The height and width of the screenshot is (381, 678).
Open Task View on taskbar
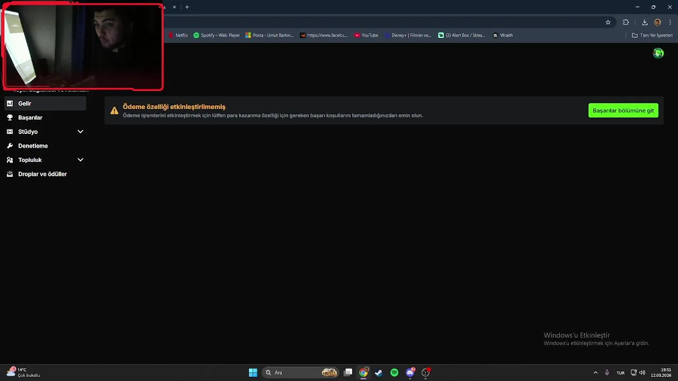click(x=348, y=373)
